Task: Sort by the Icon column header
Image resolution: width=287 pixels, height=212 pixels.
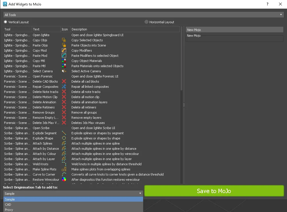Action: tap(66, 29)
